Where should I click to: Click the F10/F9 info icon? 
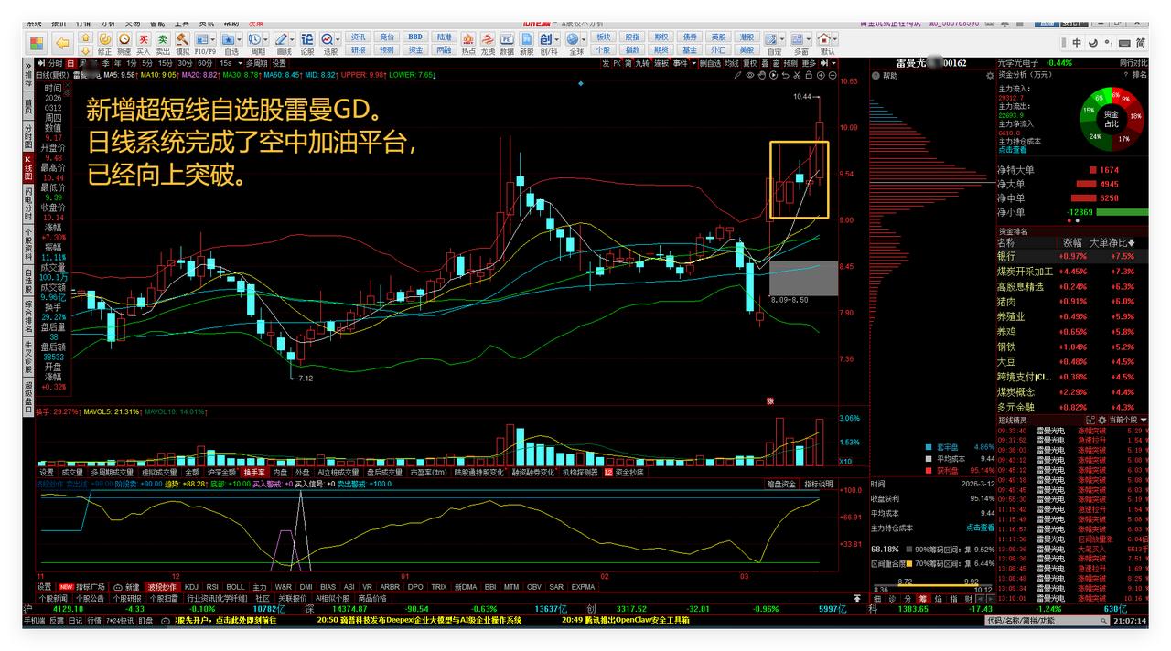click(x=202, y=40)
